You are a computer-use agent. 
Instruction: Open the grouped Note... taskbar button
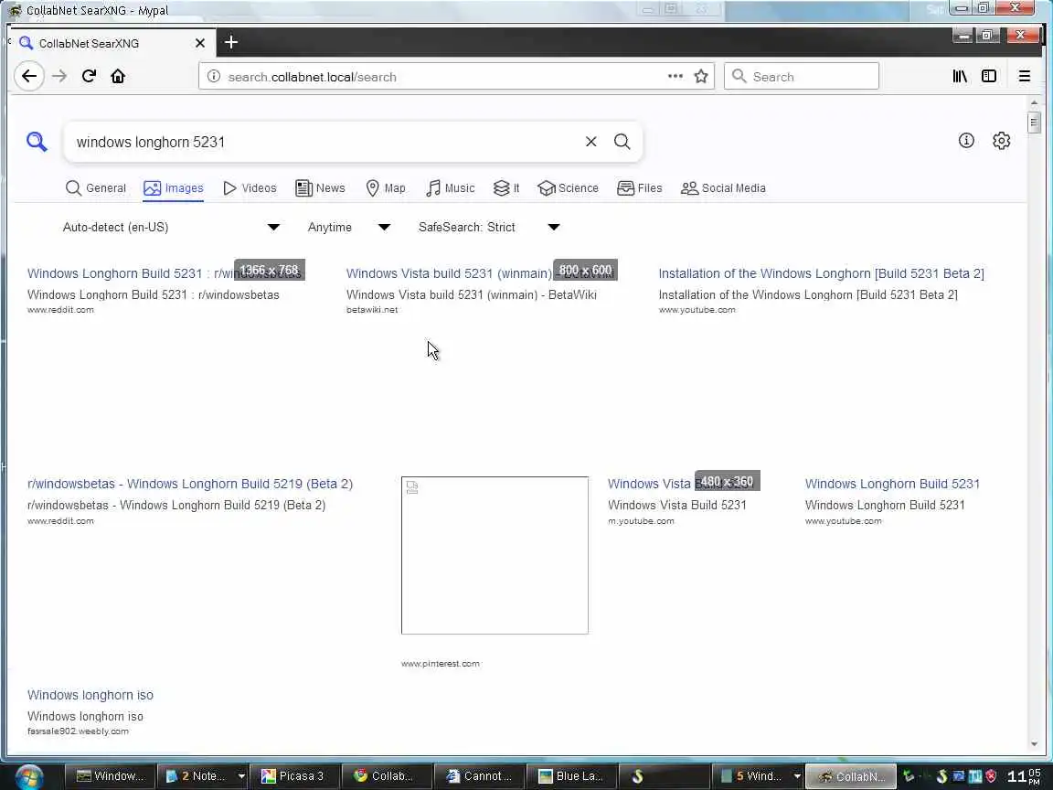pyautogui.click(x=203, y=776)
